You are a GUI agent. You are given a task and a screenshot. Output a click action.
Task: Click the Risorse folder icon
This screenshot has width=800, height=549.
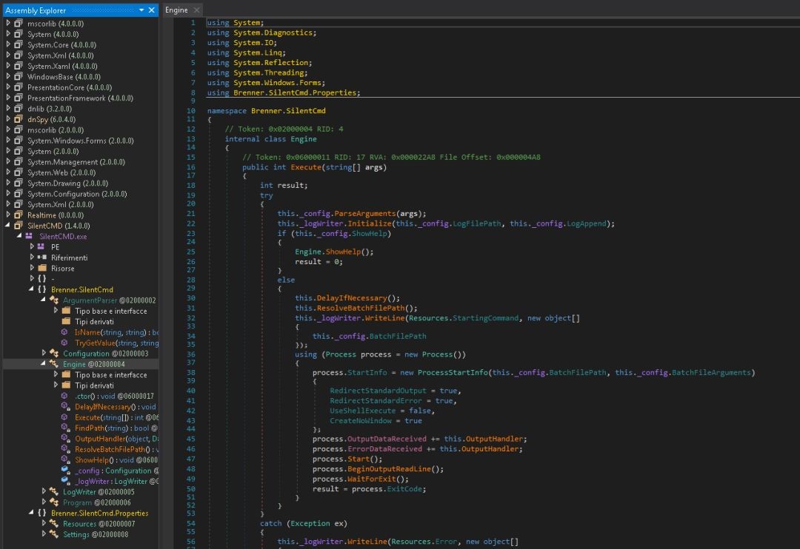tap(41, 268)
